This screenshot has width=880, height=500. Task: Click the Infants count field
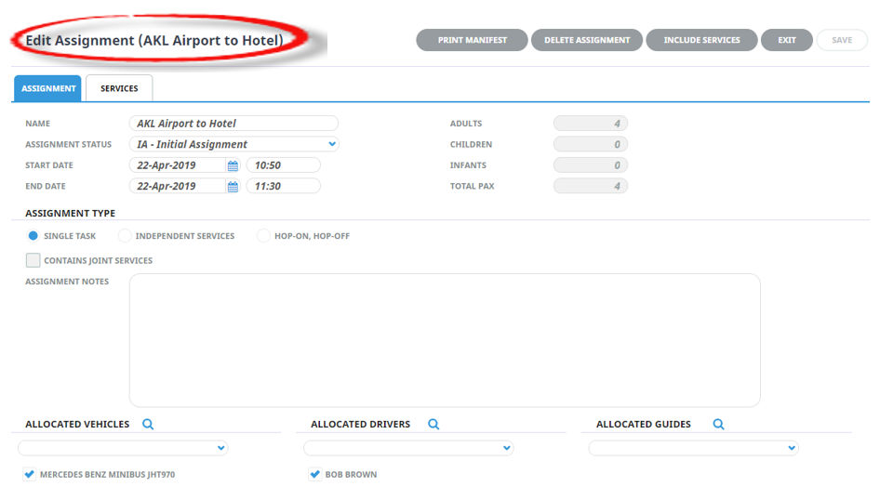[591, 165]
